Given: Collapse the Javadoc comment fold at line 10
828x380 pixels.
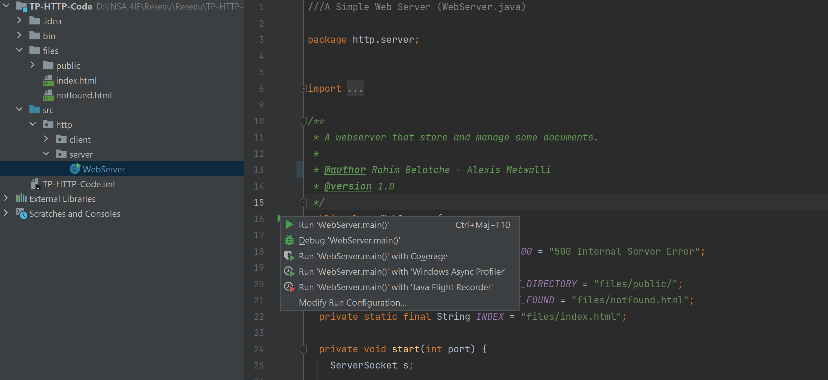Looking at the screenshot, I should click(x=303, y=121).
